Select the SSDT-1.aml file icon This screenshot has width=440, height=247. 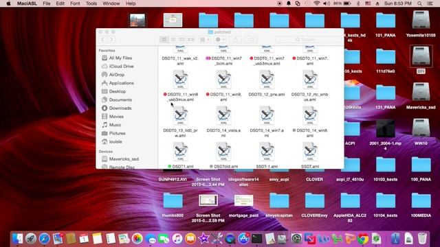coord(267,152)
